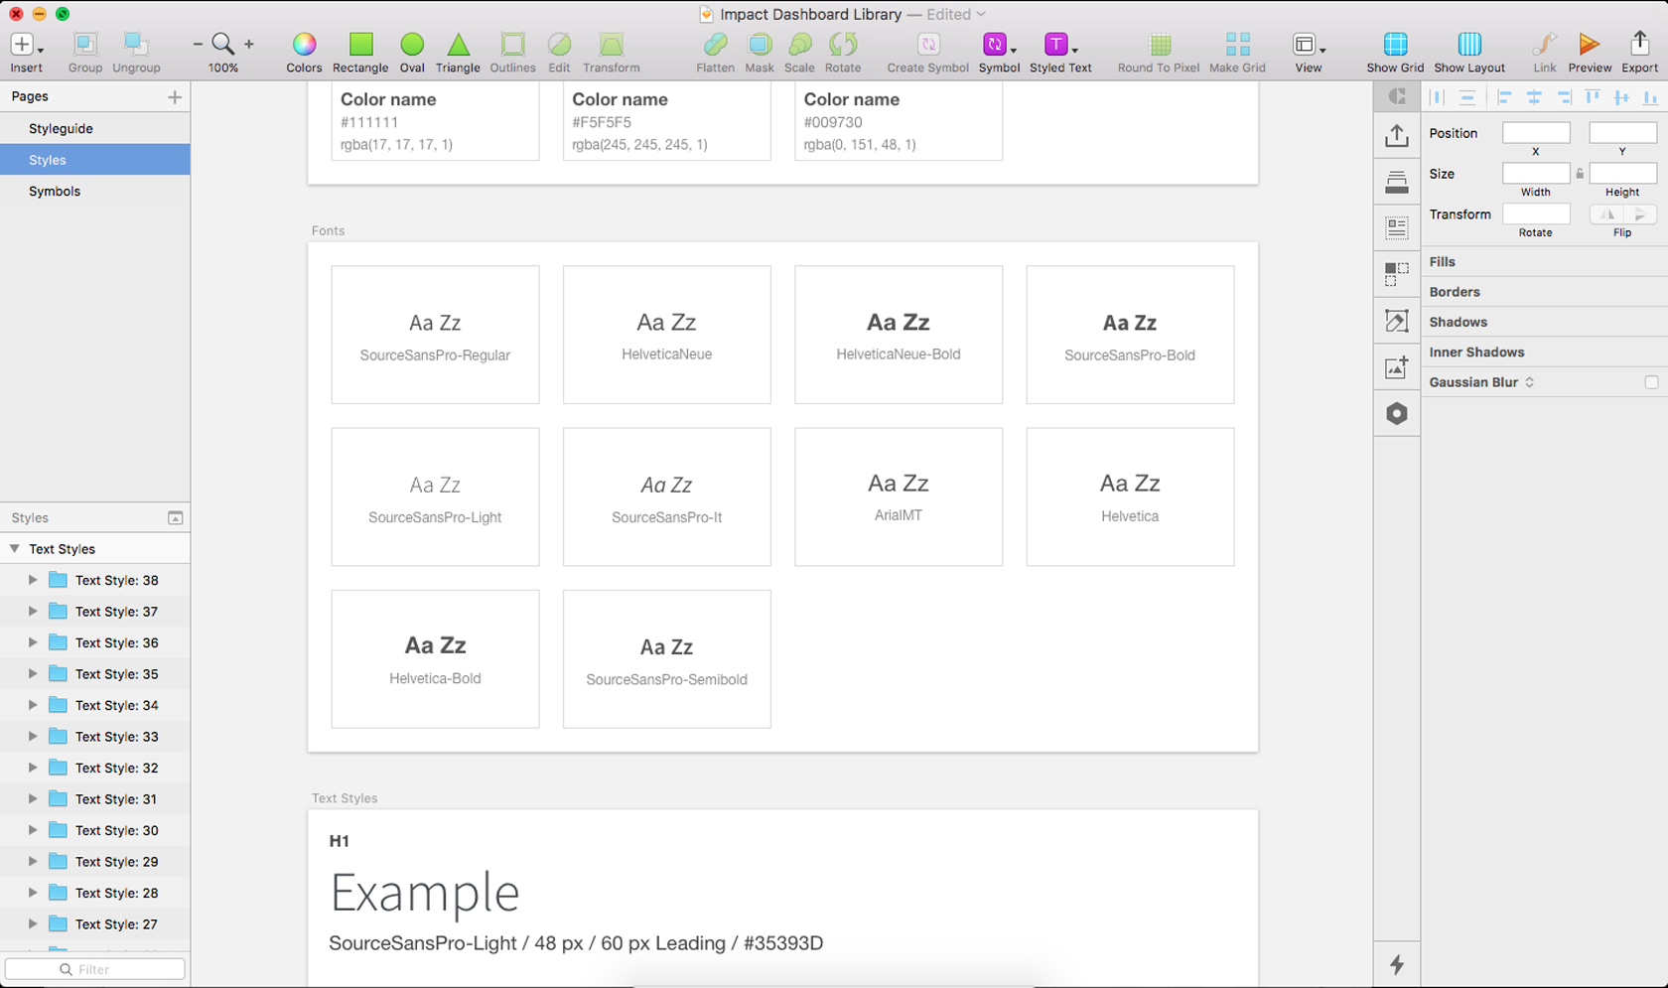Open the Colors picker

[x=303, y=44]
